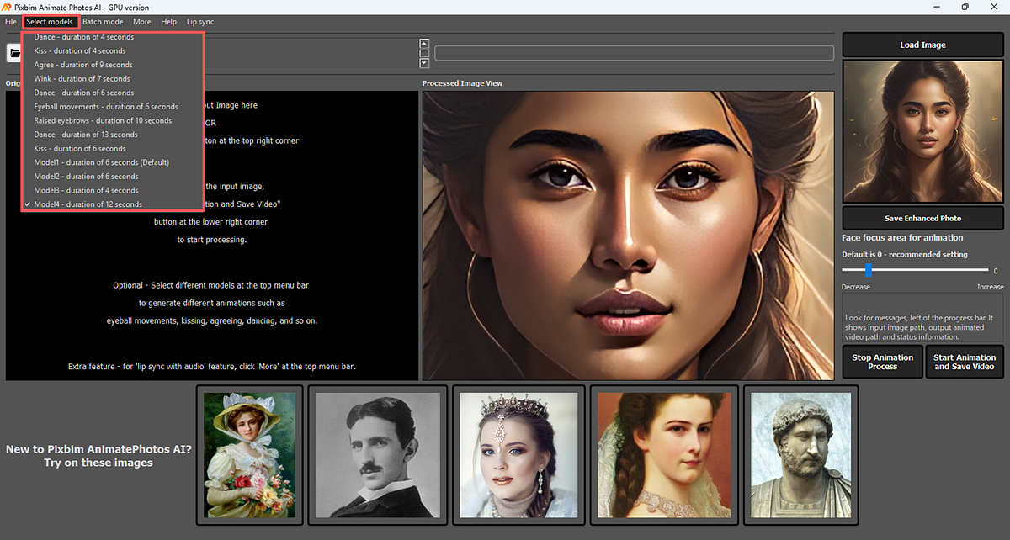Click the up arrow spinner control
The height and width of the screenshot is (540, 1010).
pyautogui.click(x=424, y=42)
